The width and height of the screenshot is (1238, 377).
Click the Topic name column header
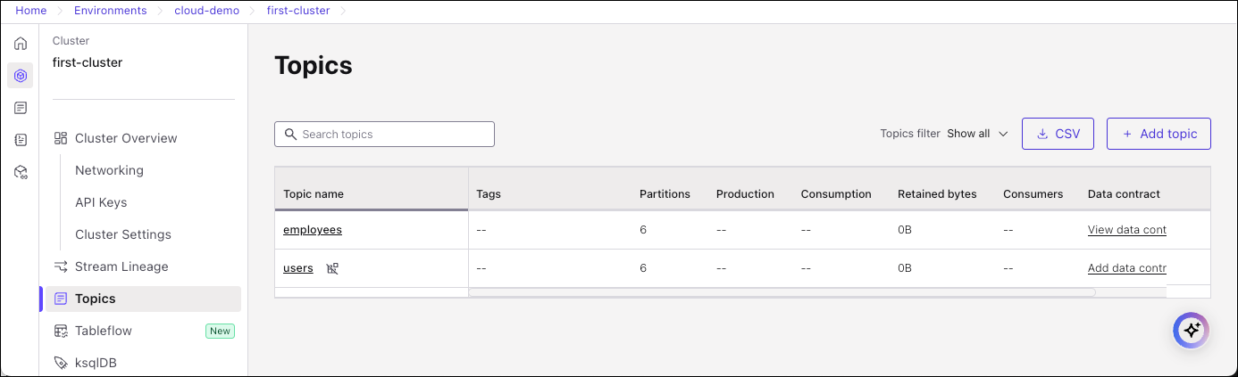click(314, 194)
